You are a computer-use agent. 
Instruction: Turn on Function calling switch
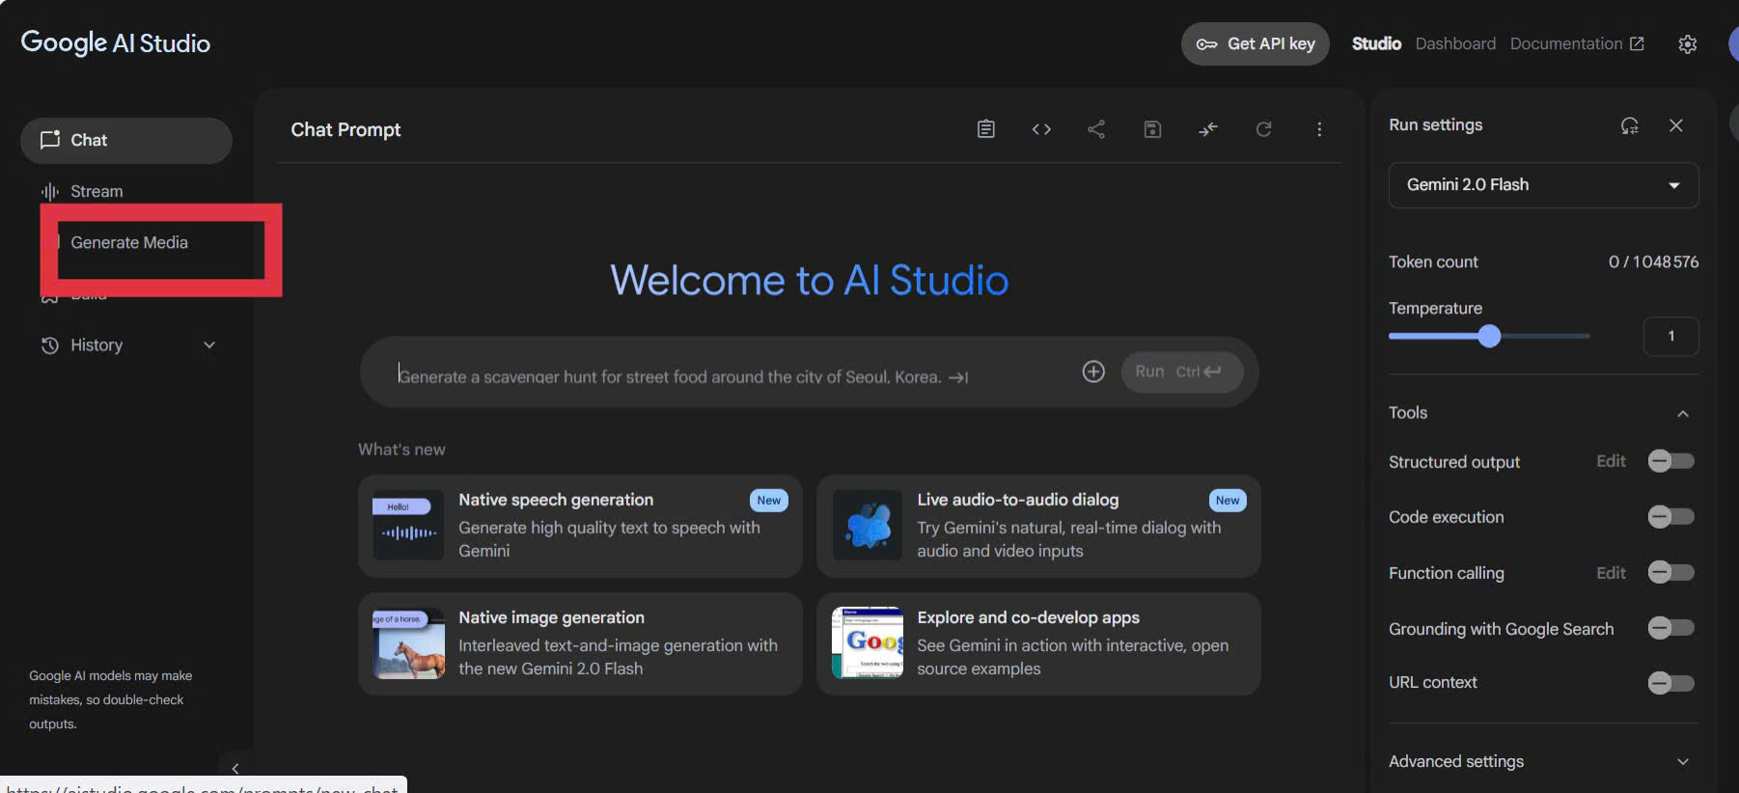[x=1670, y=572]
